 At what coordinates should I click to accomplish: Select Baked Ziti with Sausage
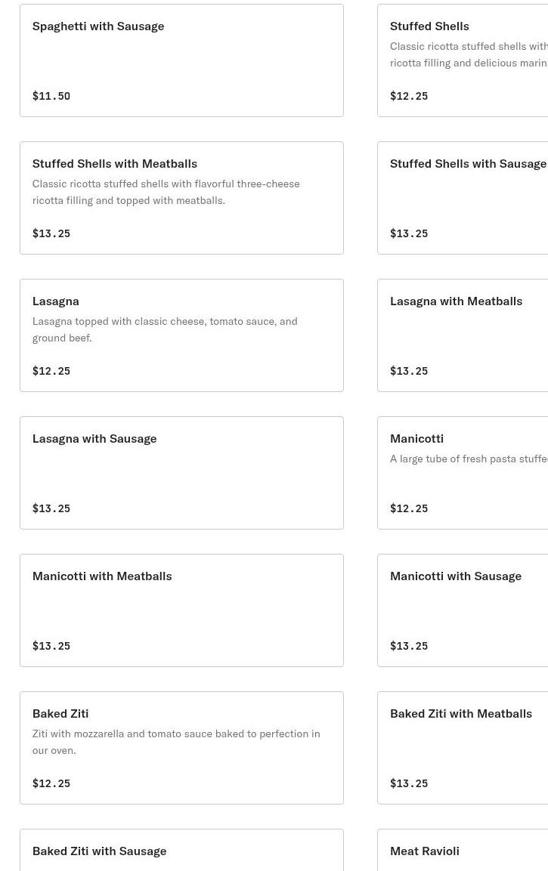point(99,851)
